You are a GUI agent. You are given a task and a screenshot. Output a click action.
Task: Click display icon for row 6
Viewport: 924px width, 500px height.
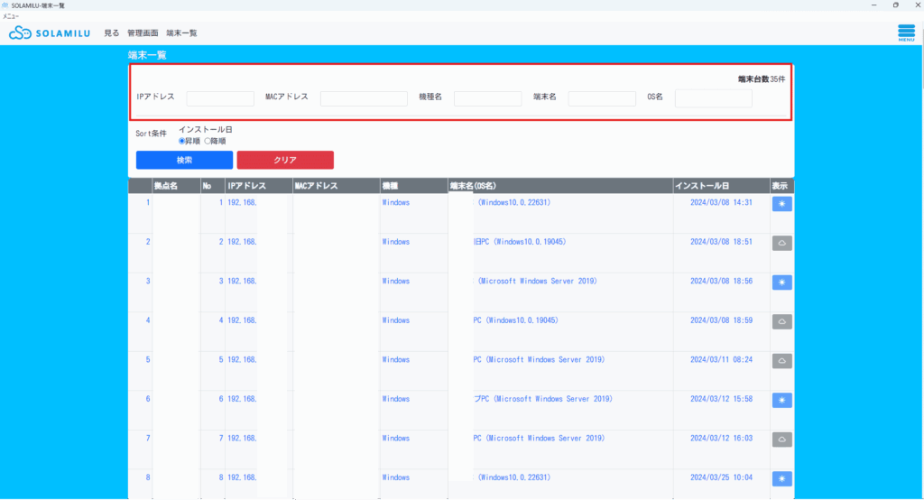coord(782,401)
